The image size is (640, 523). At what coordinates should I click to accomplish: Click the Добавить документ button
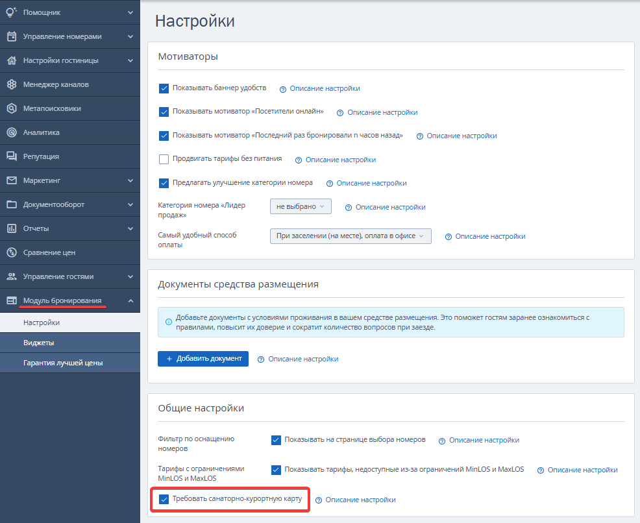pos(203,359)
